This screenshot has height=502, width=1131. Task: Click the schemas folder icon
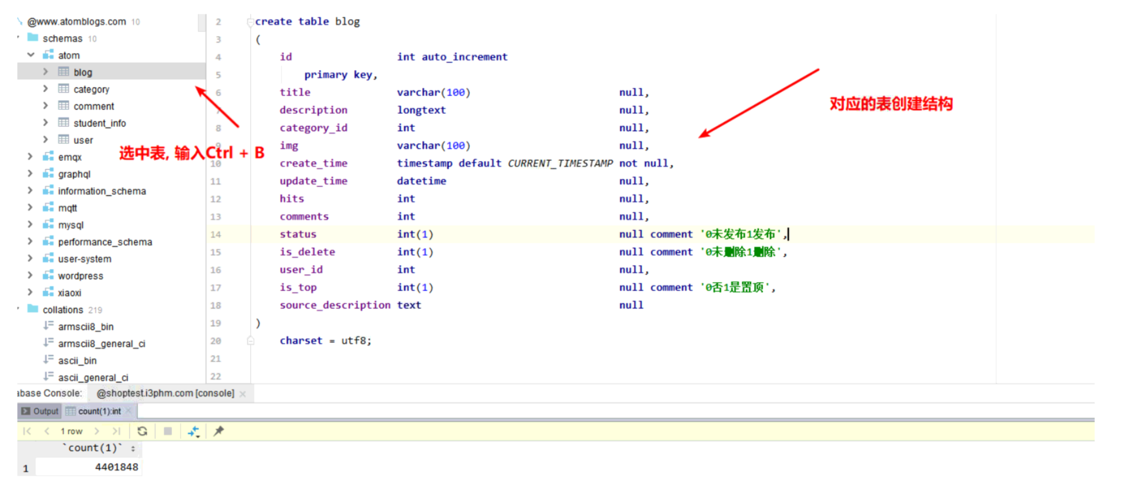coord(33,37)
